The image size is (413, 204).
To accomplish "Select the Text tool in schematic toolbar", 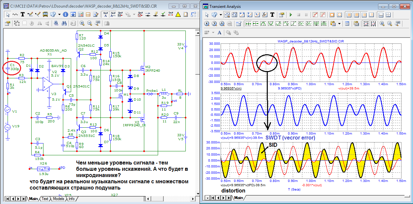I will click(x=23, y=14).
